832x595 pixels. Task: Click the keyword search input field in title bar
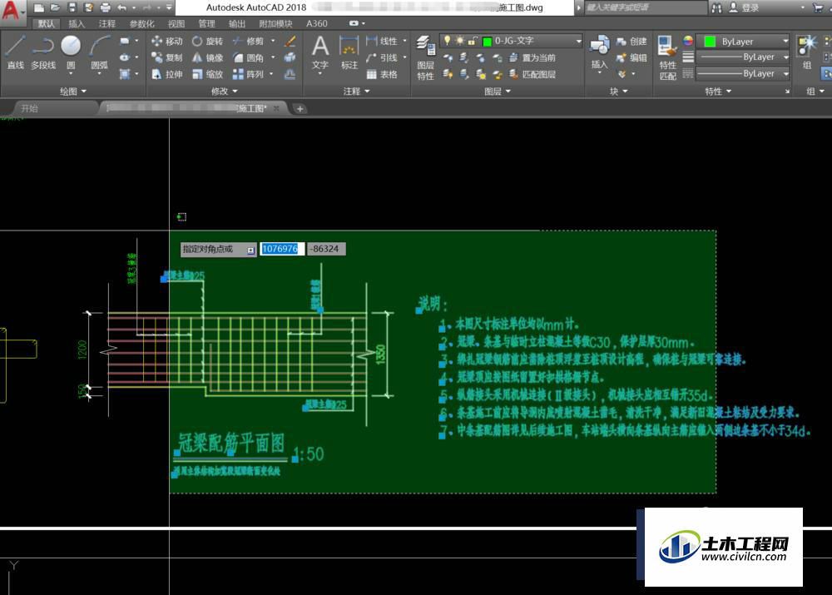pos(646,7)
